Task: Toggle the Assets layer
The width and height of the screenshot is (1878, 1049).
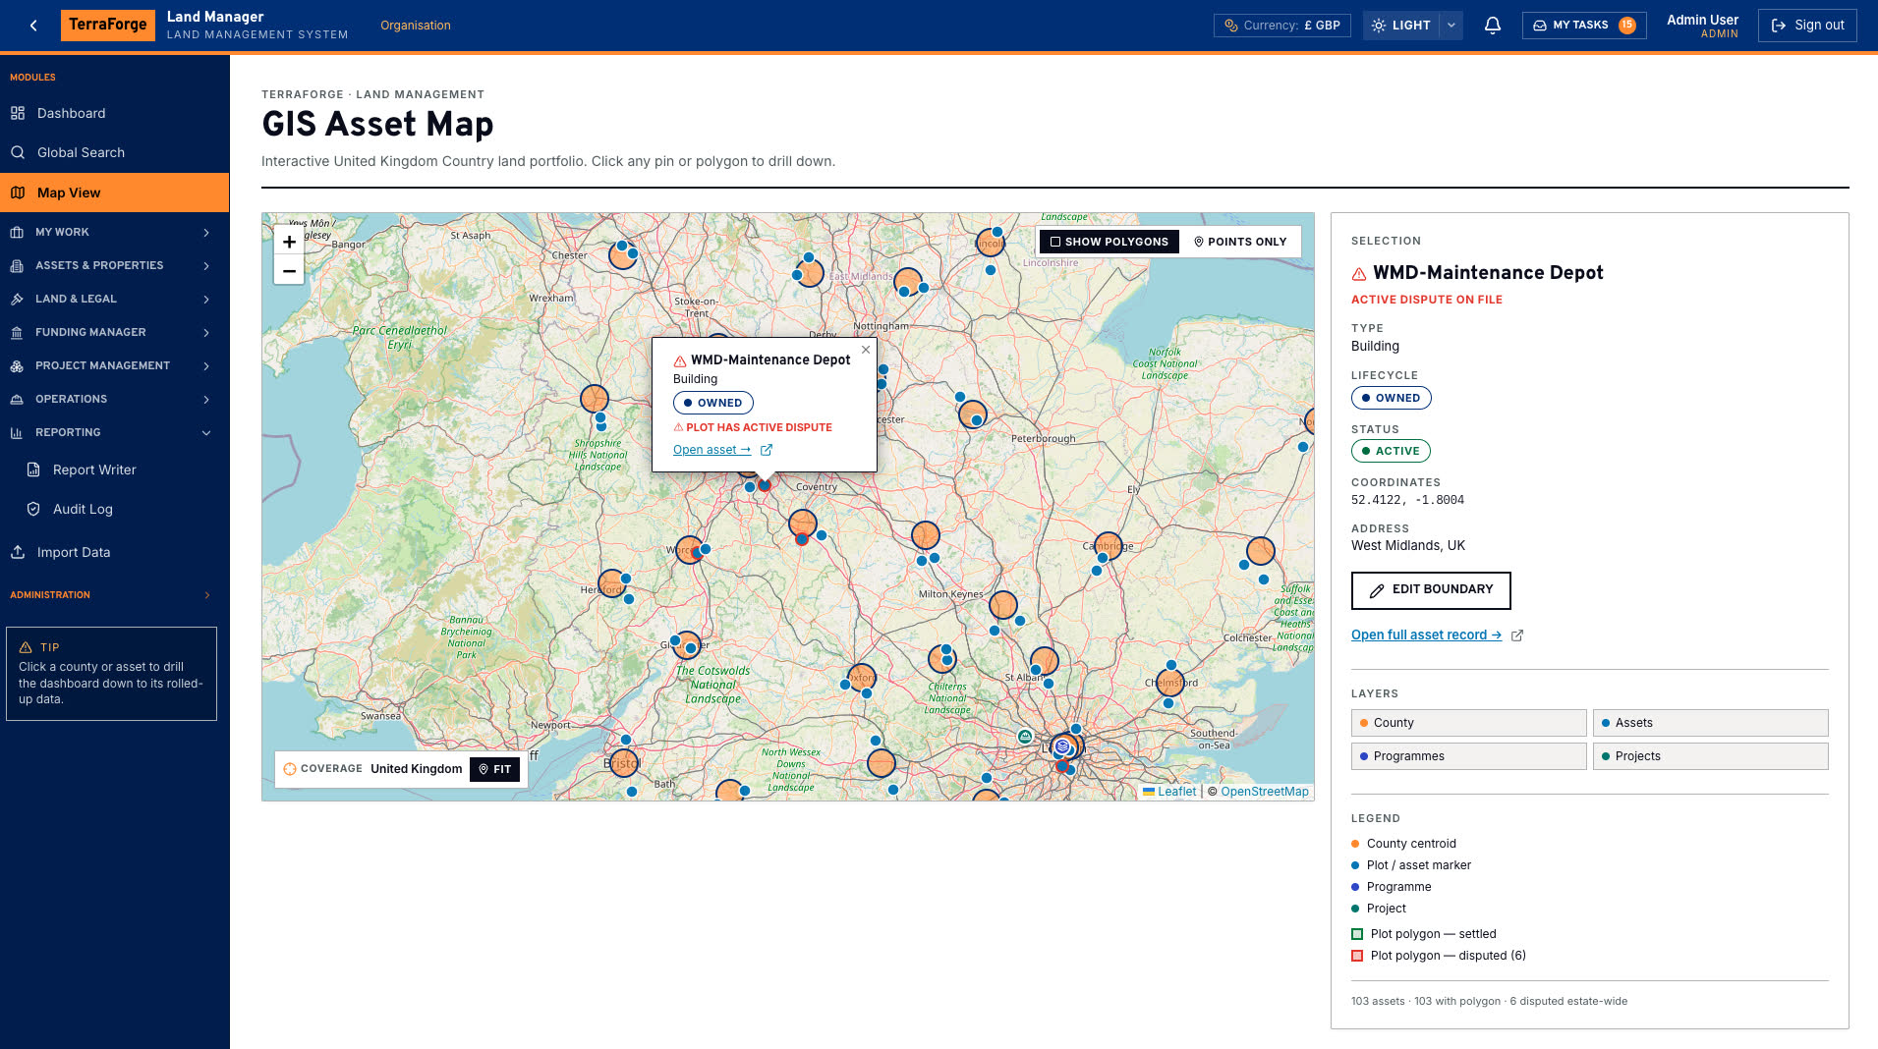Action: pyautogui.click(x=1710, y=723)
